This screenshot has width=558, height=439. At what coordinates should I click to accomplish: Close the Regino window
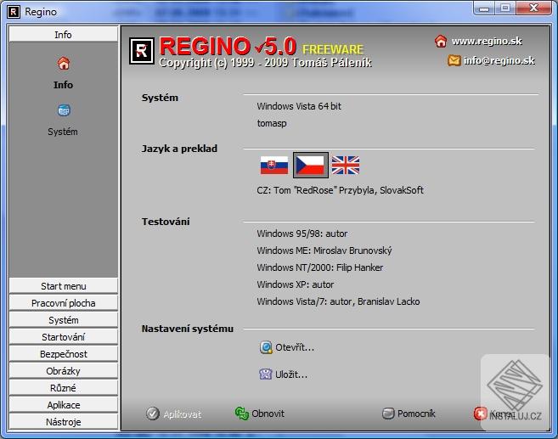pyautogui.click(x=533, y=8)
